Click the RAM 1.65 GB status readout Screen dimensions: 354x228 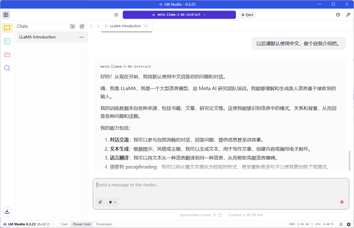[299, 224]
